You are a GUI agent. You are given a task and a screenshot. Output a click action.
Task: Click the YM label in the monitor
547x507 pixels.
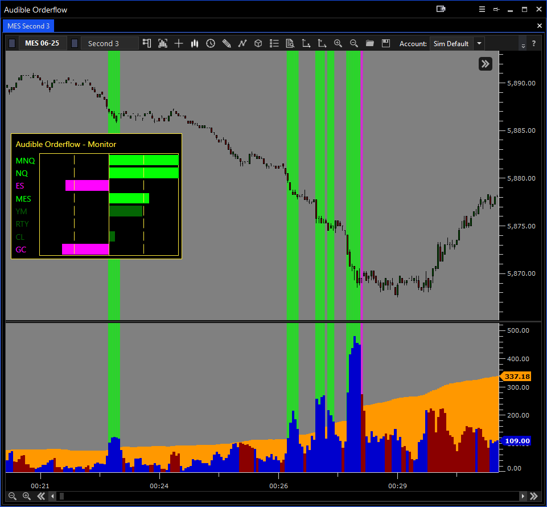click(x=21, y=211)
